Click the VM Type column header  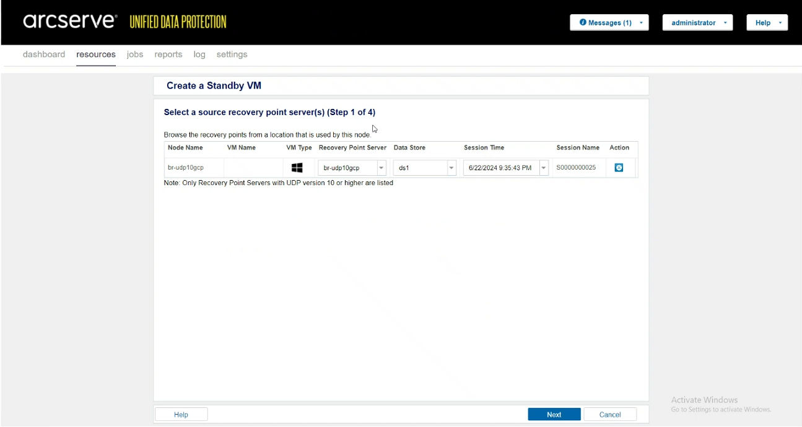(x=299, y=148)
